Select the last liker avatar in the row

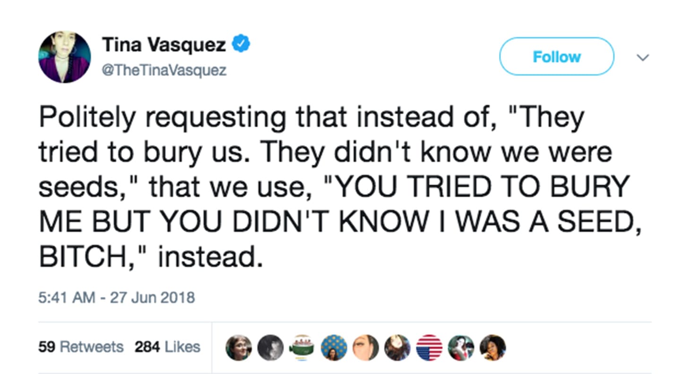coord(493,348)
